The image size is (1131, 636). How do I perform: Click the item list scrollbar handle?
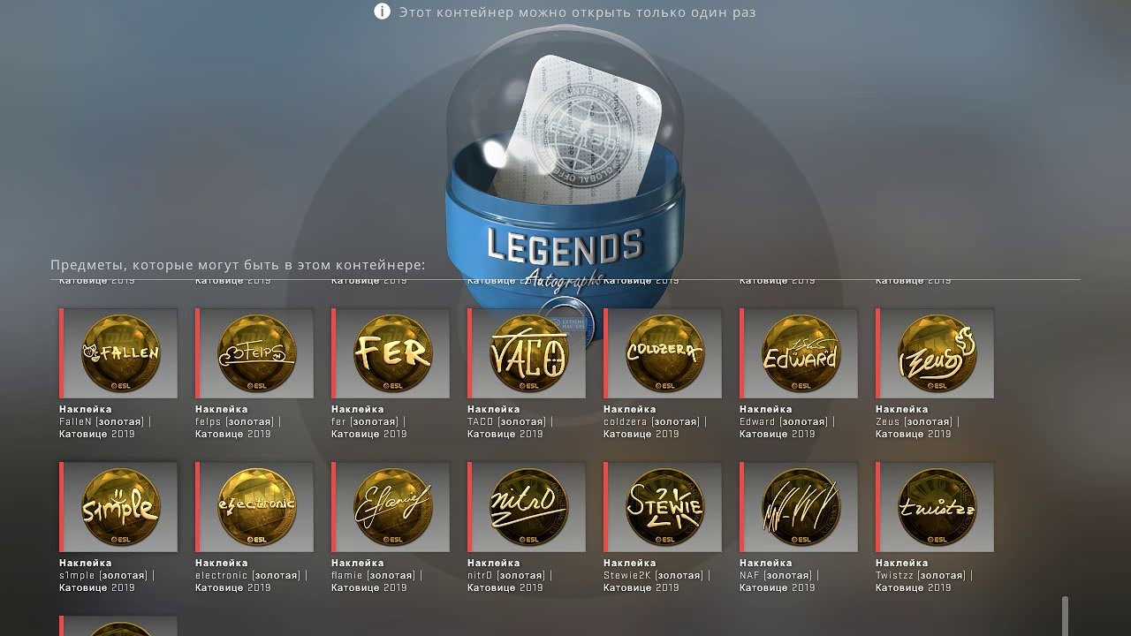pyautogui.click(x=1065, y=617)
